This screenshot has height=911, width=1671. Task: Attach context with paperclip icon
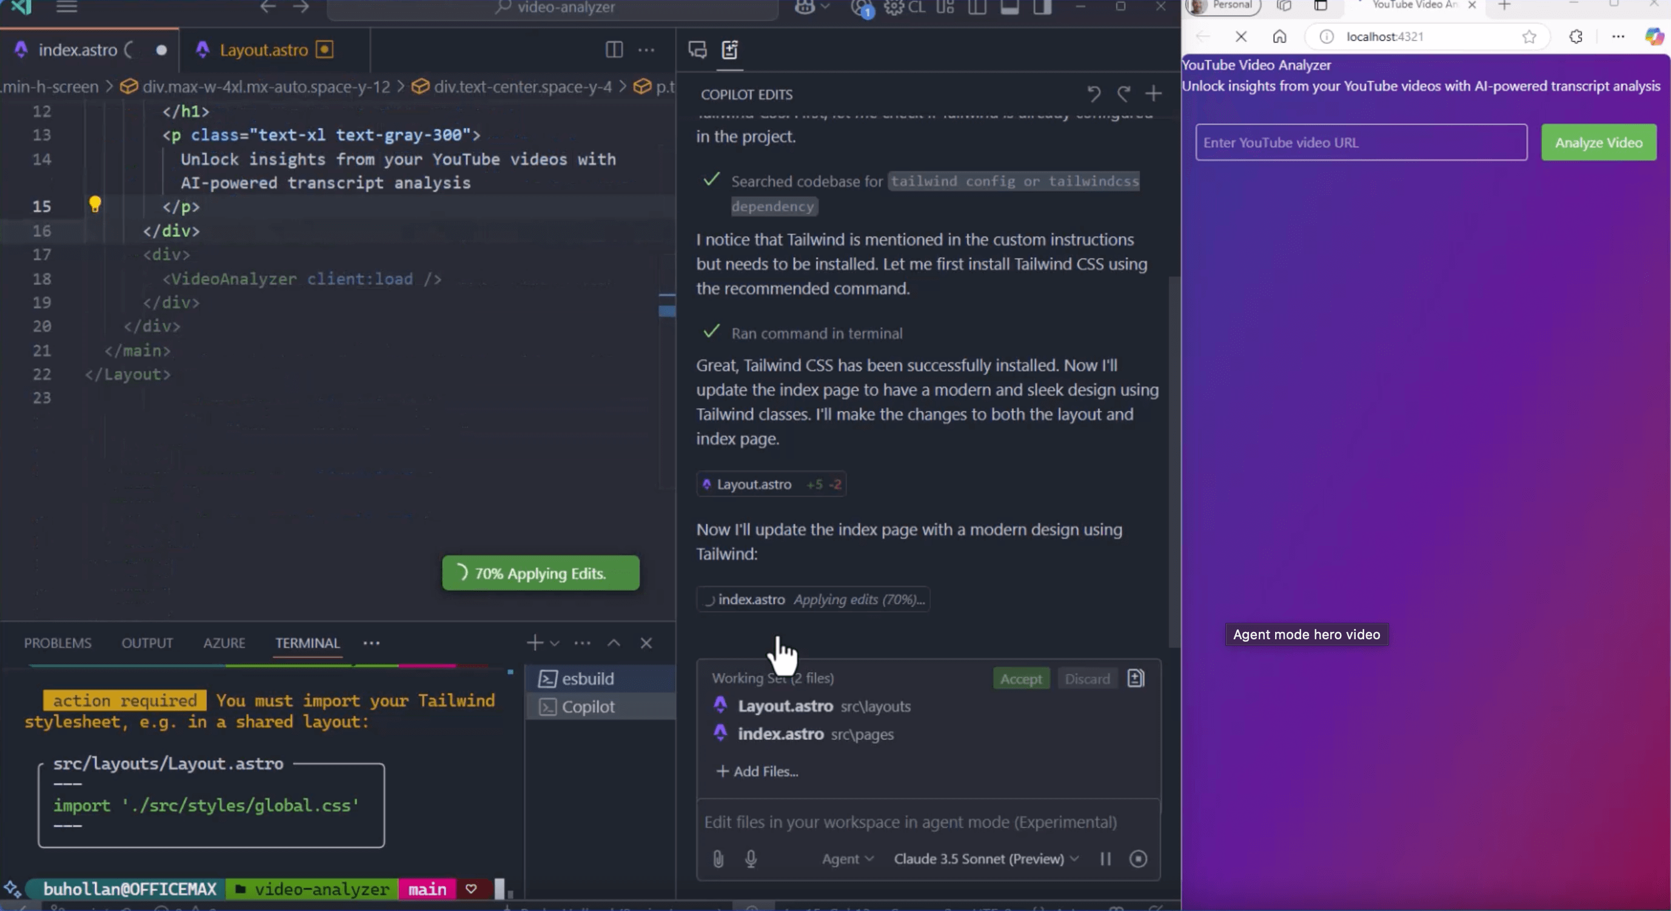[x=718, y=858]
